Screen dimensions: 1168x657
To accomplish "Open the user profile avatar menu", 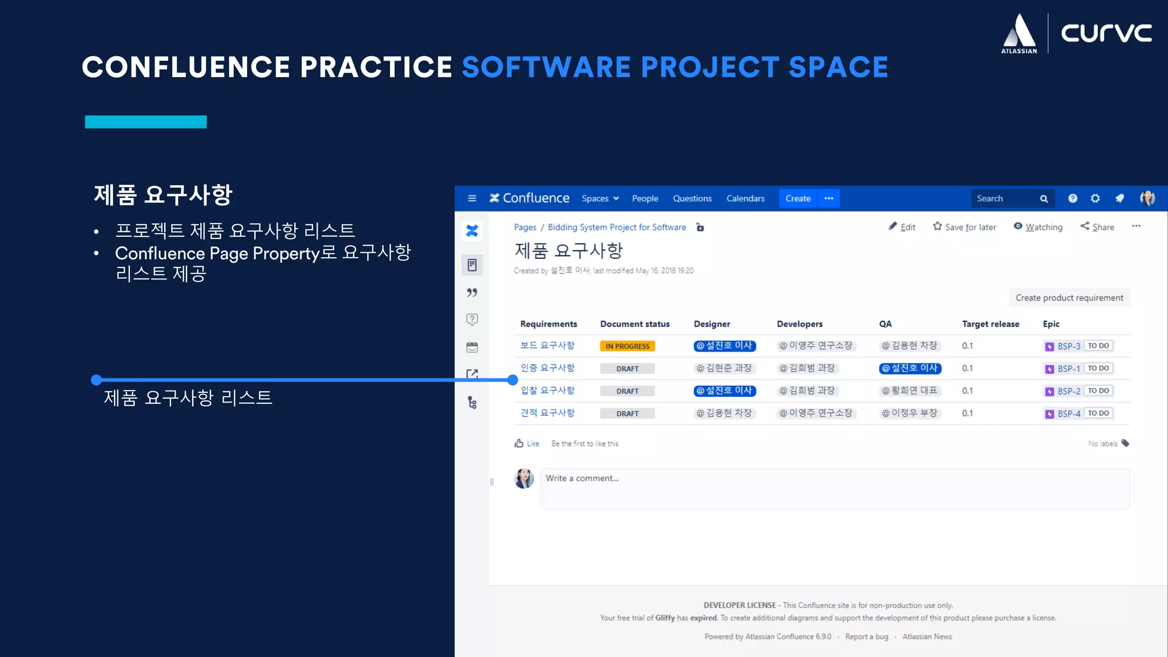I will [x=1147, y=198].
